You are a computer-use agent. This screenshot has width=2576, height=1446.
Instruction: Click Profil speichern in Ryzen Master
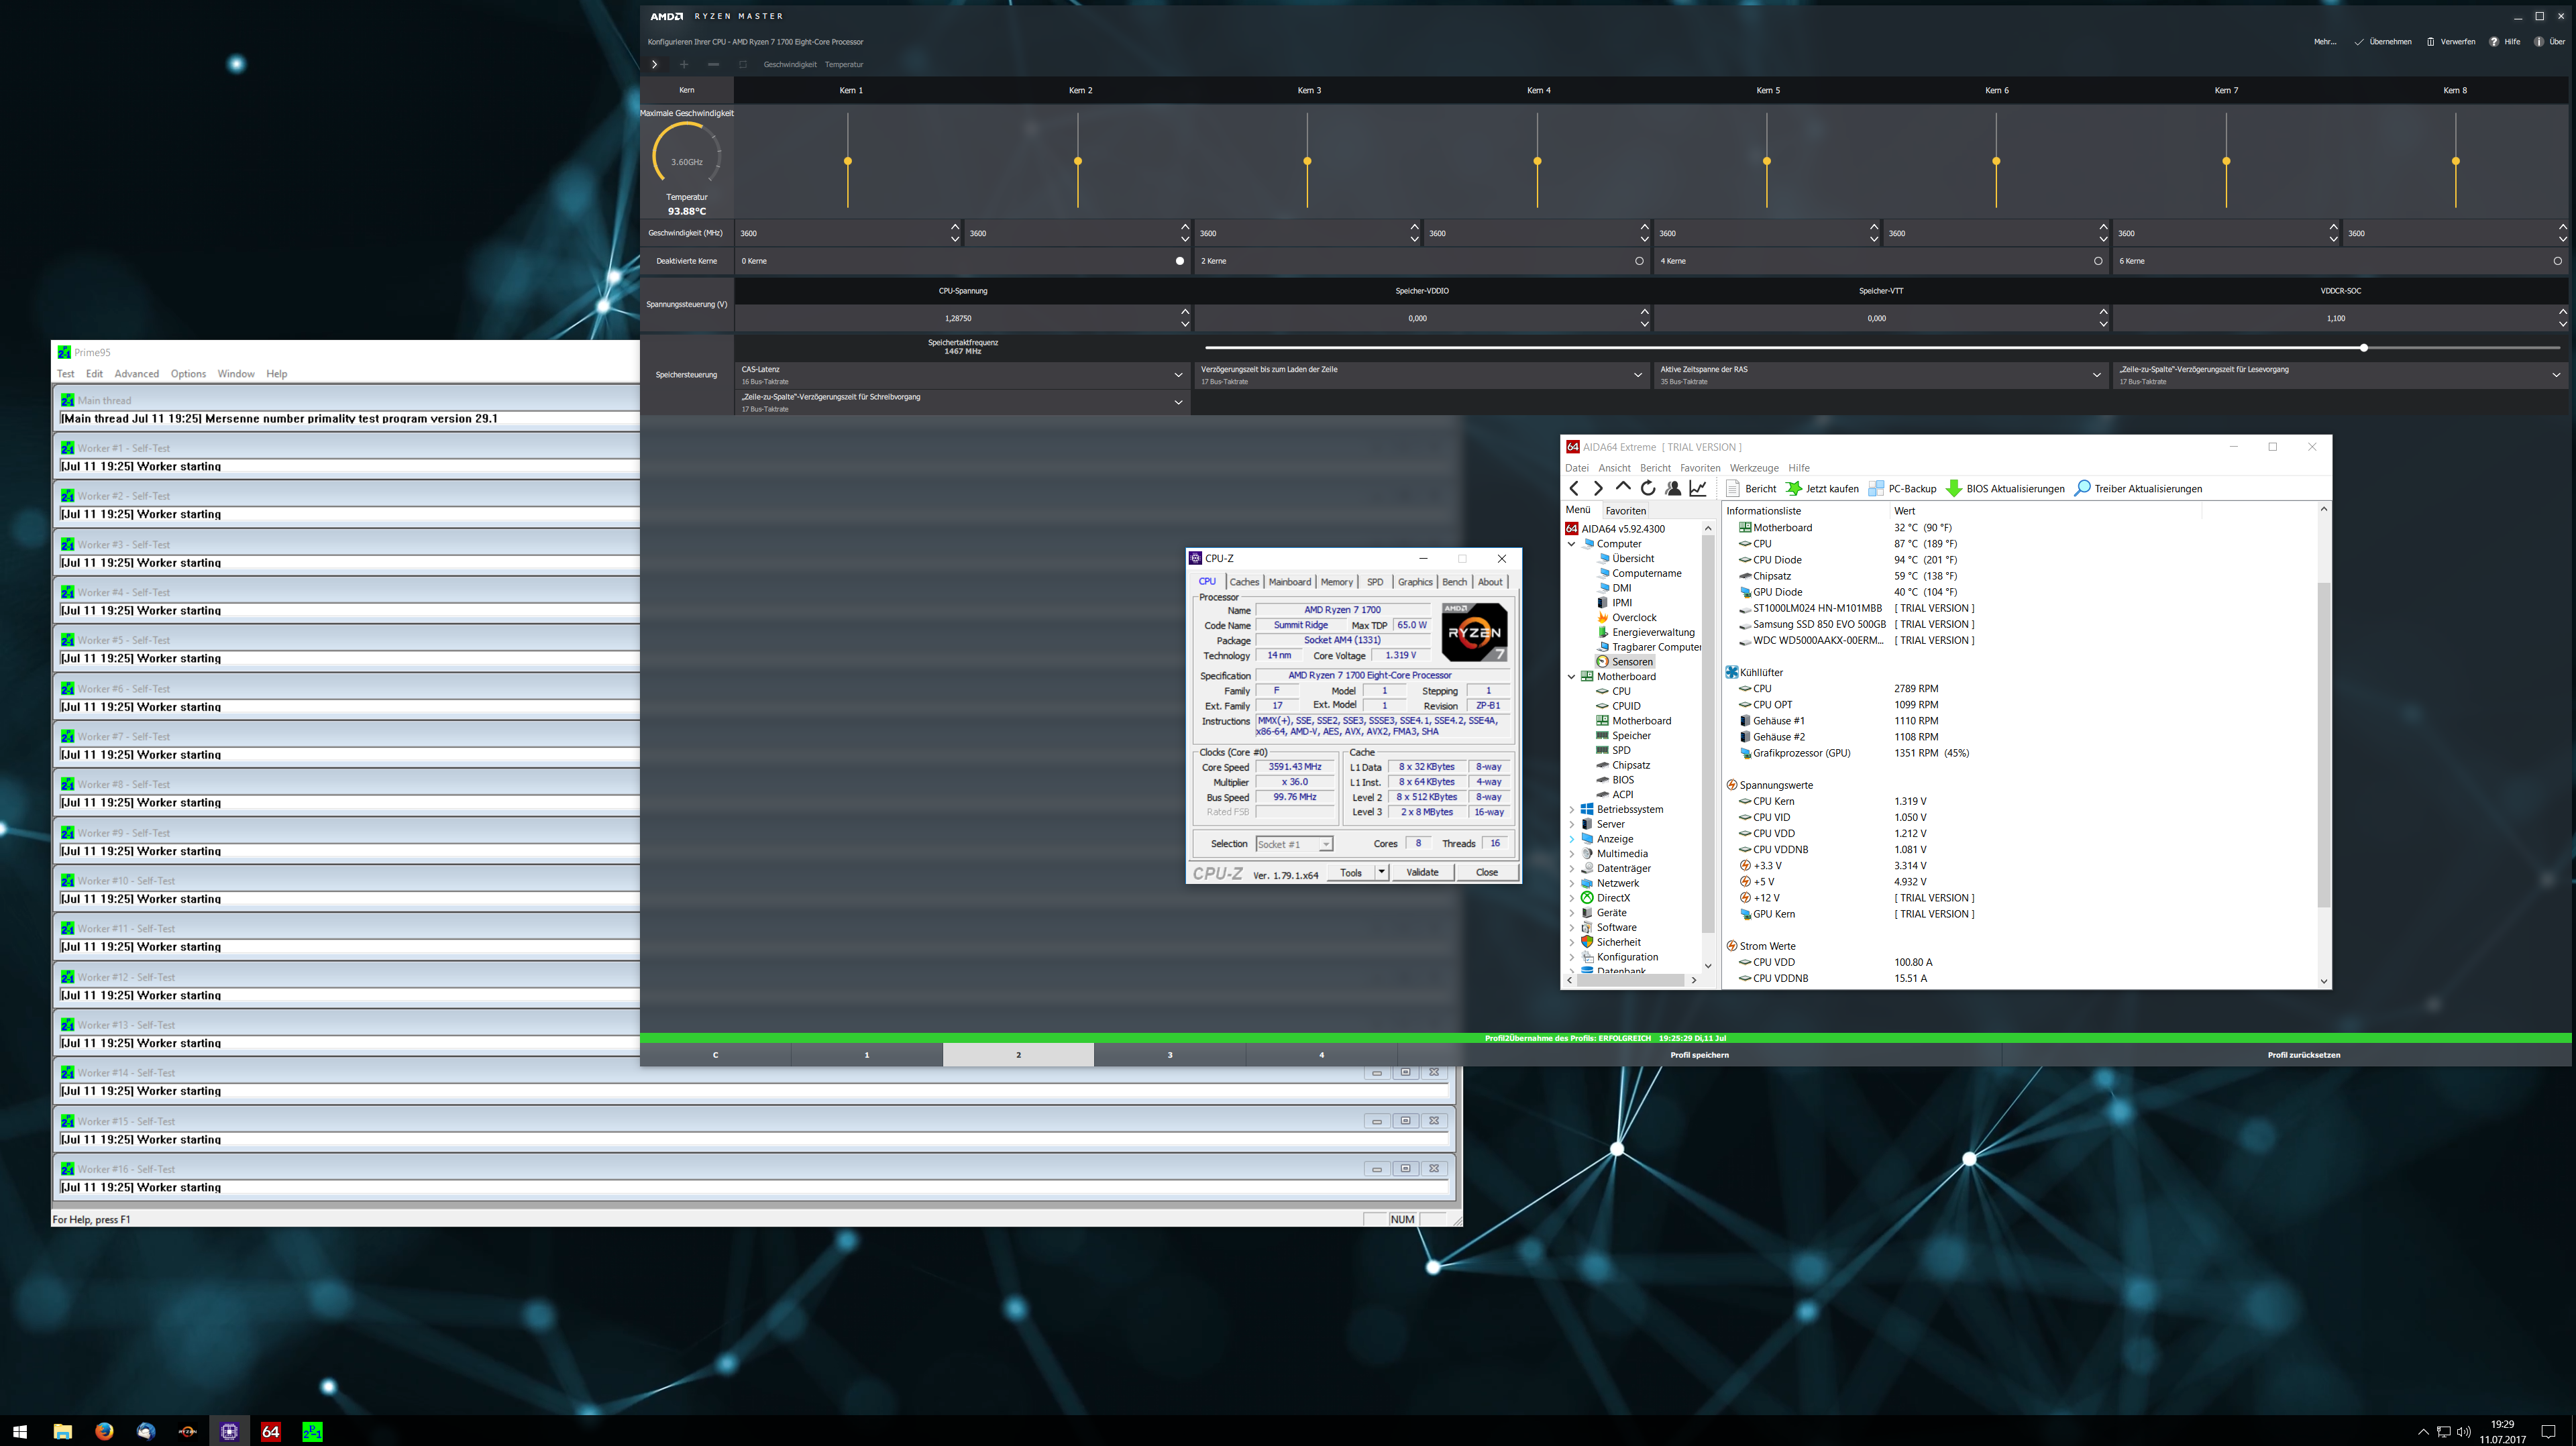[x=1699, y=1055]
